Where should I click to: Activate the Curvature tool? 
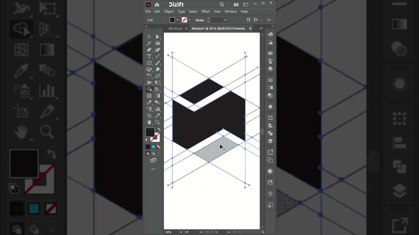click(157, 50)
